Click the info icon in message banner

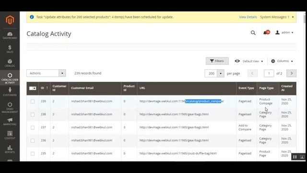[x=32, y=17]
